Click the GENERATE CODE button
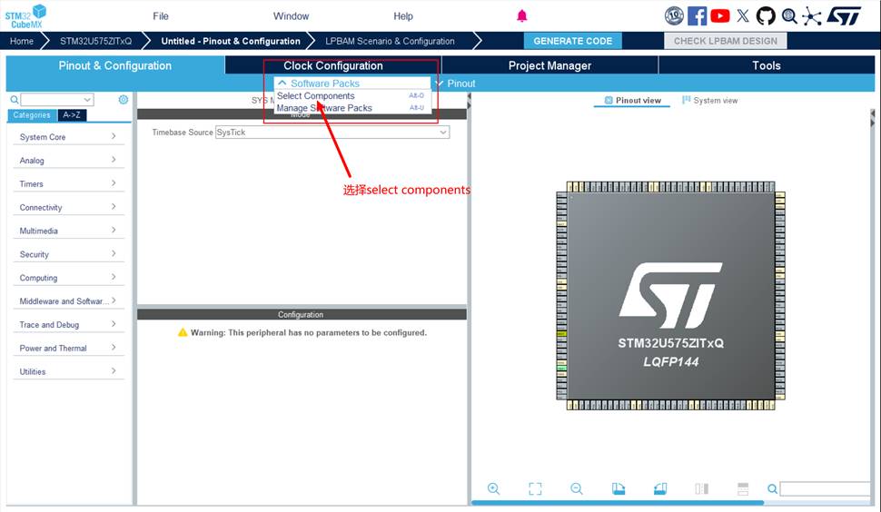Image resolution: width=881 pixels, height=512 pixels. click(x=572, y=41)
